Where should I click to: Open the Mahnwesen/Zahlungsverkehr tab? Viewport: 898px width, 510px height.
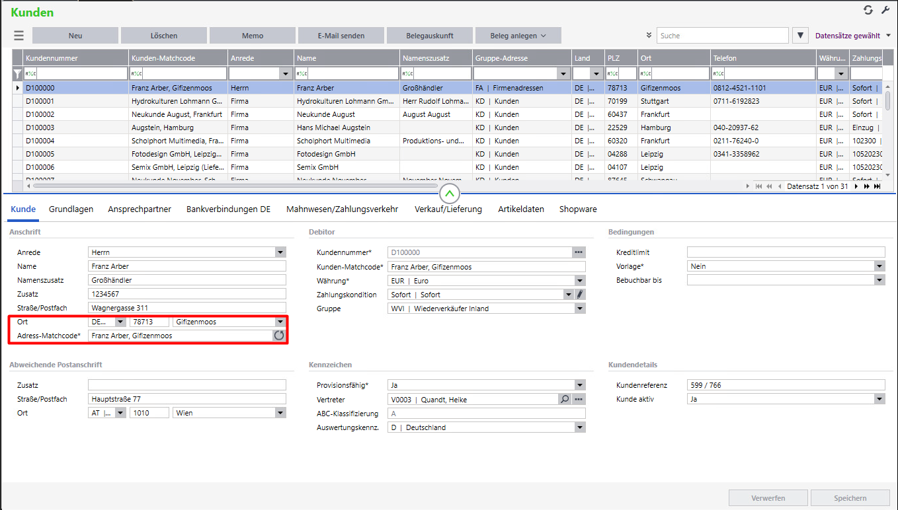pos(342,209)
